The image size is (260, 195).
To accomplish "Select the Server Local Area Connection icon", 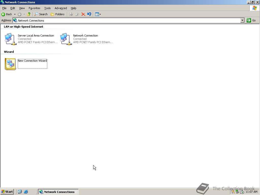I will pos(10,39).
